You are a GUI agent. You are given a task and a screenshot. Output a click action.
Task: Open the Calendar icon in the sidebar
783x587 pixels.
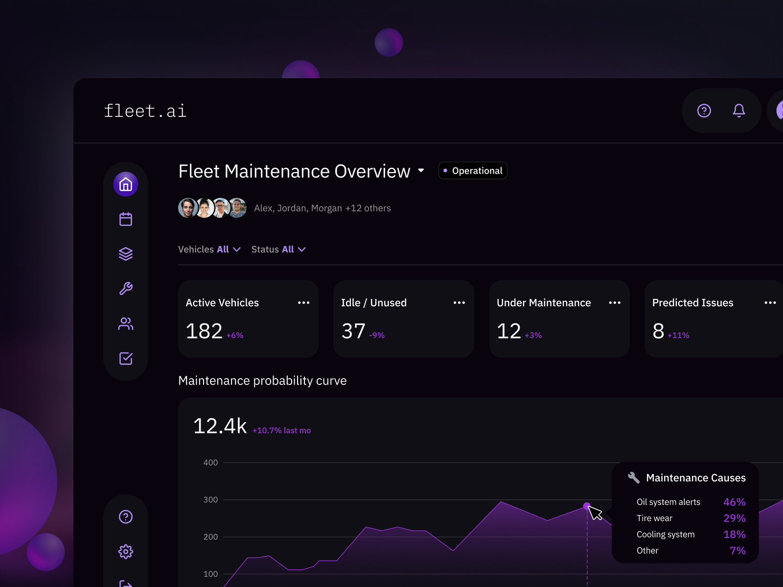click(x=126, y=219)
